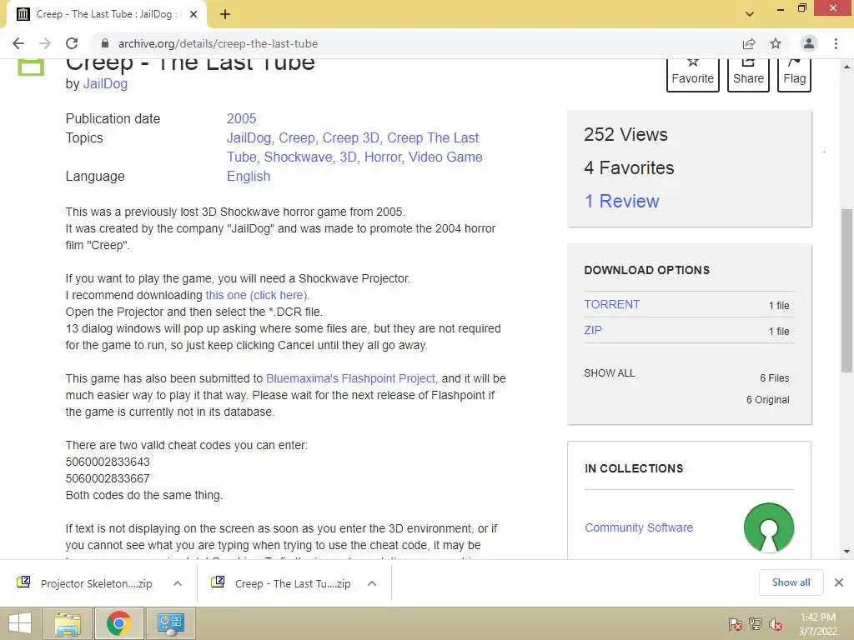Screen dimensions: 854x640
Task: Open the 'this one (click here)' link
Action: click(x=257, y=295)
